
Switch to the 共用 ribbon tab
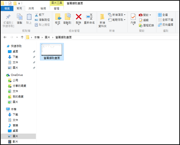pos(31,9)
